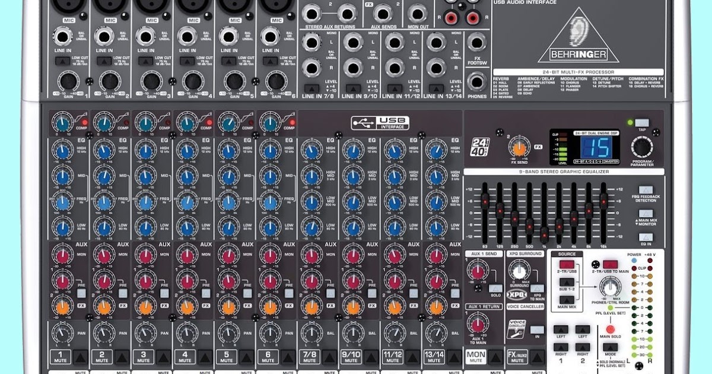The height and width of the screenshot is (374, 712).
Task: Click the 4k graphic EQ fader
Action: (574, 217)
